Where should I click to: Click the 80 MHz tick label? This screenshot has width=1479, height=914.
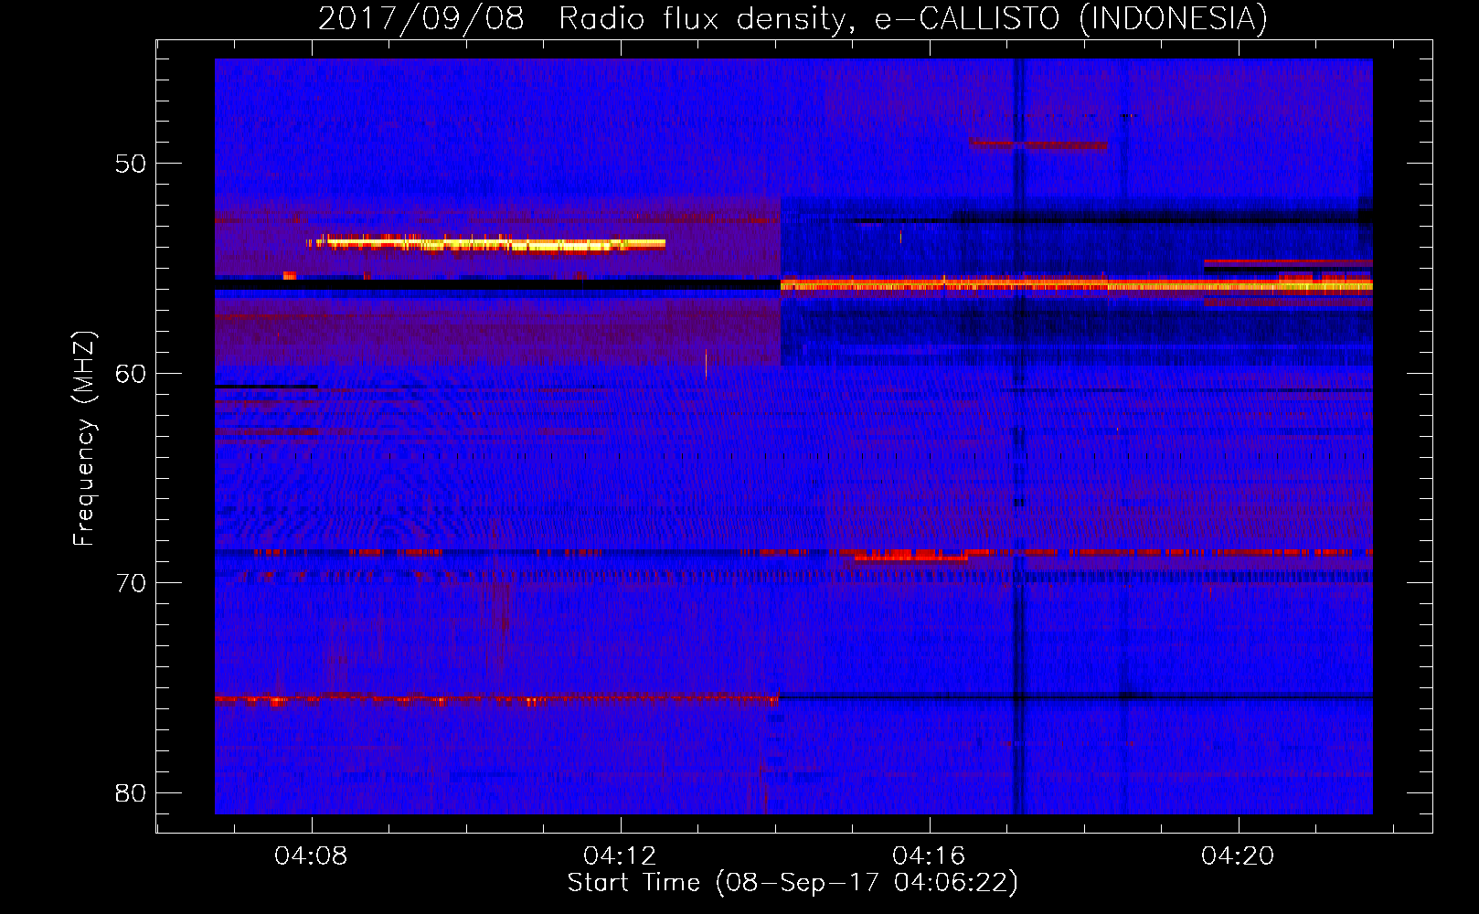(131, 792)
